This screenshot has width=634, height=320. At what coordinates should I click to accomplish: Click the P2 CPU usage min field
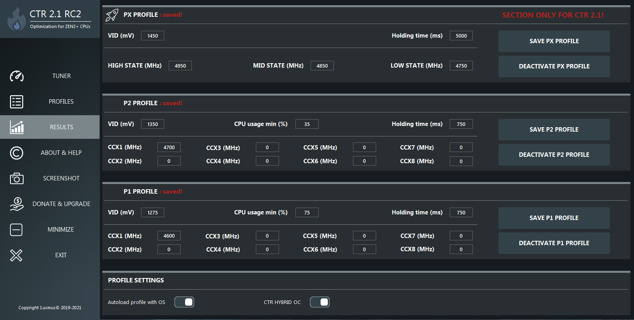coord(307,124)
